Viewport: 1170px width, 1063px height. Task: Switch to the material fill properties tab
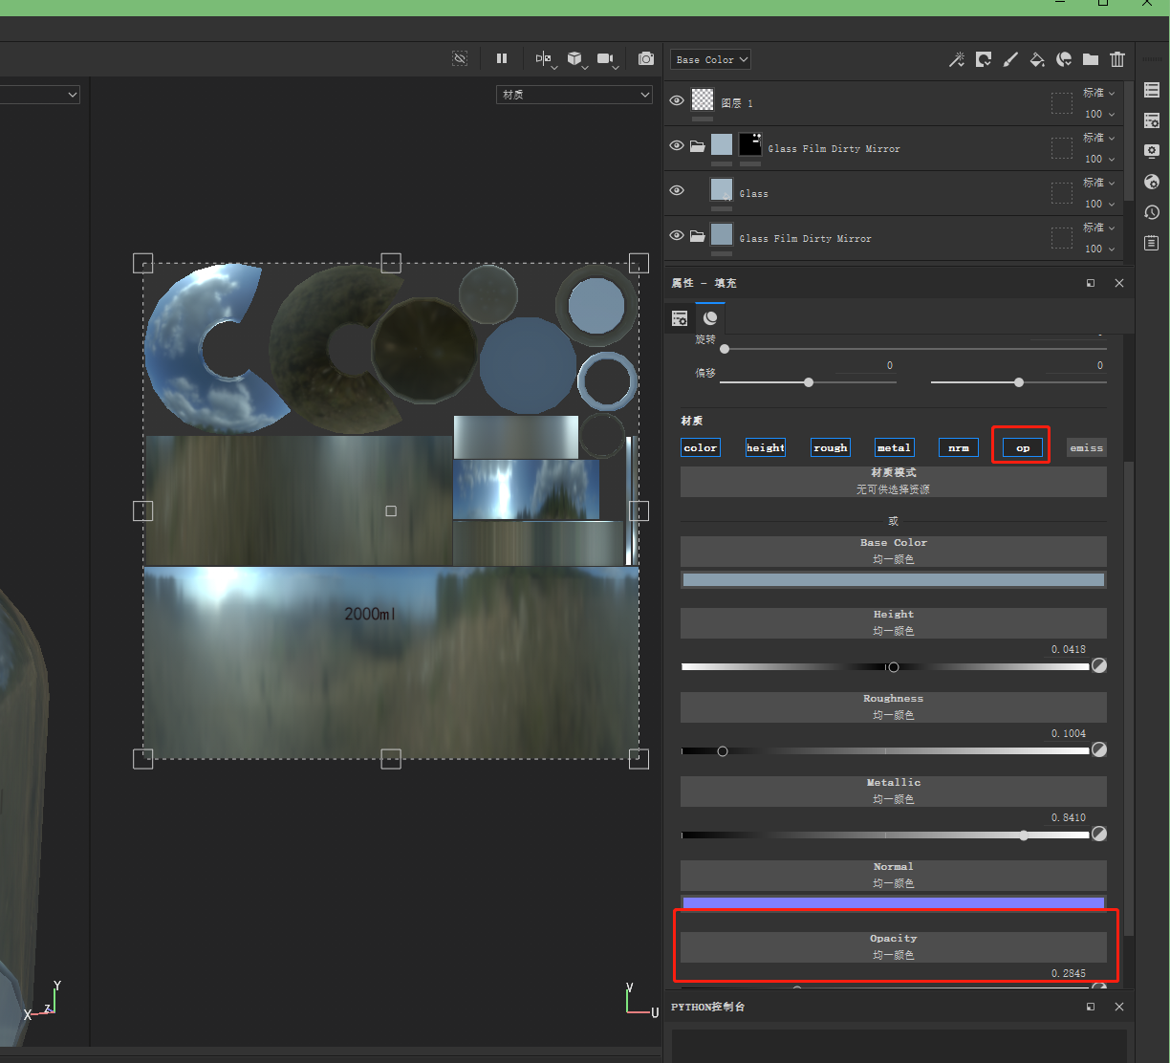710,318
